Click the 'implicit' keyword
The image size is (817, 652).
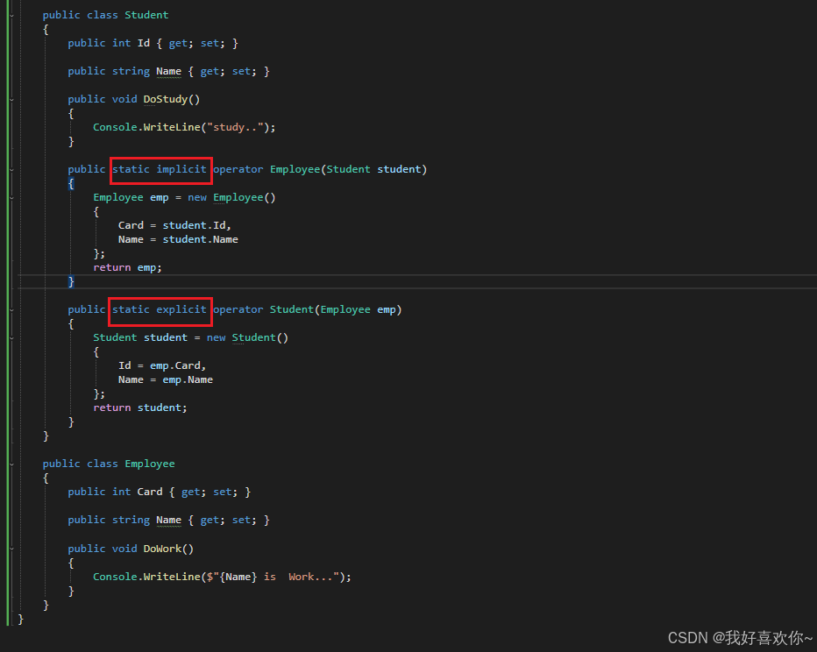[181, 169]
